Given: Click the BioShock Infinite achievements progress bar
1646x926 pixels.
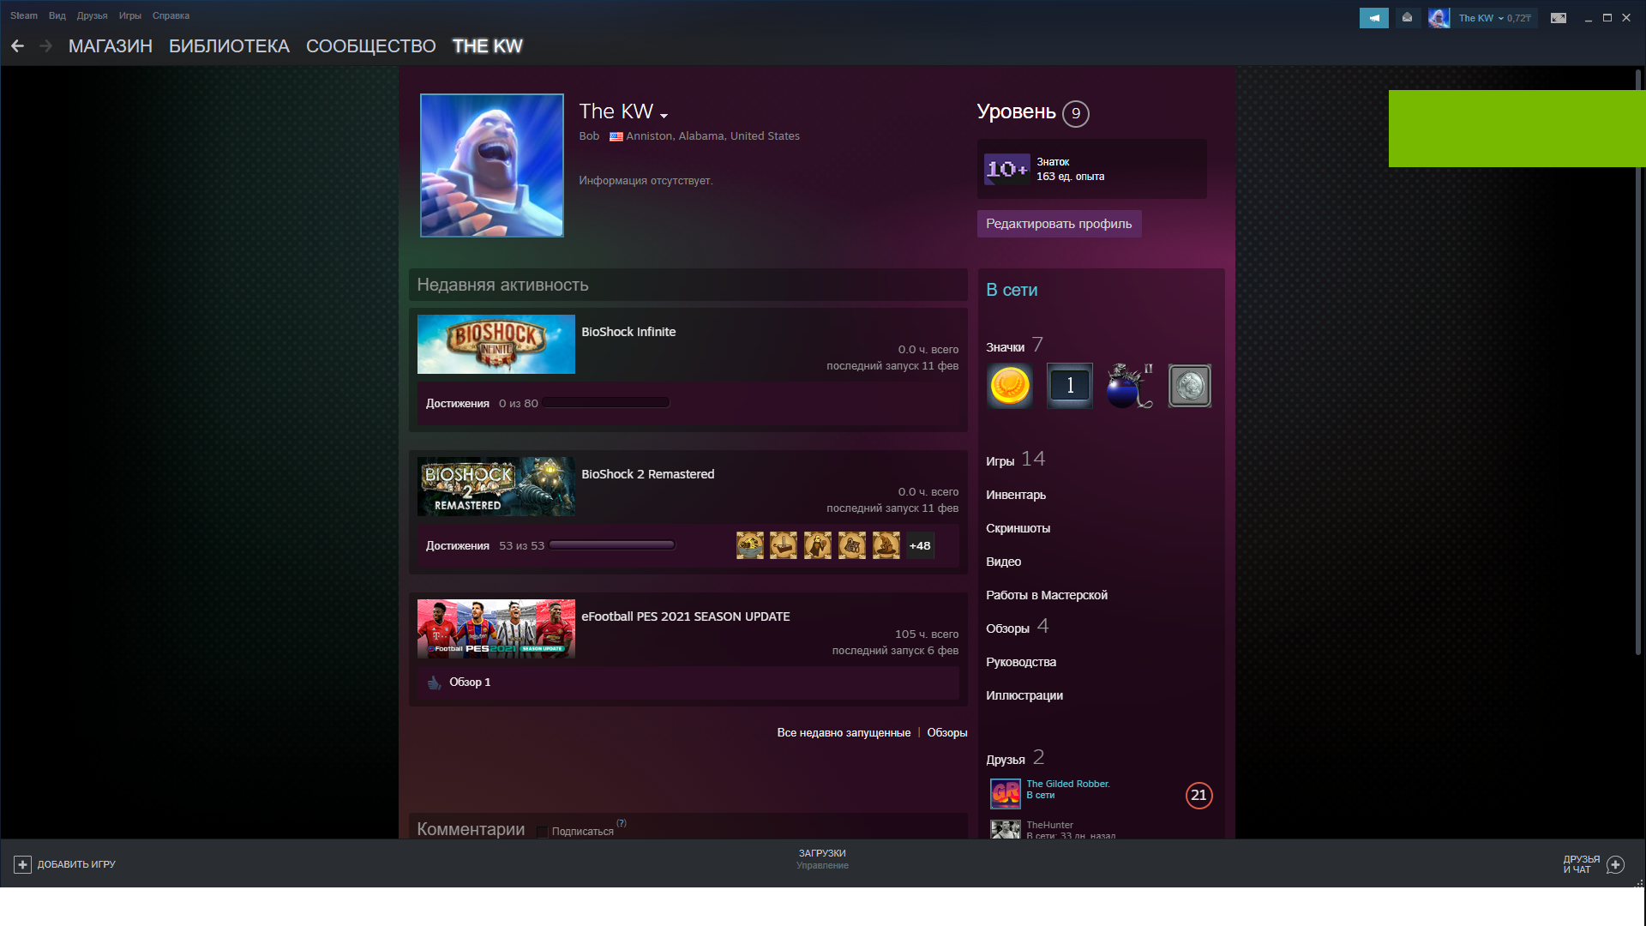Looking at the screenshot, I should click(x=606, y=402).
